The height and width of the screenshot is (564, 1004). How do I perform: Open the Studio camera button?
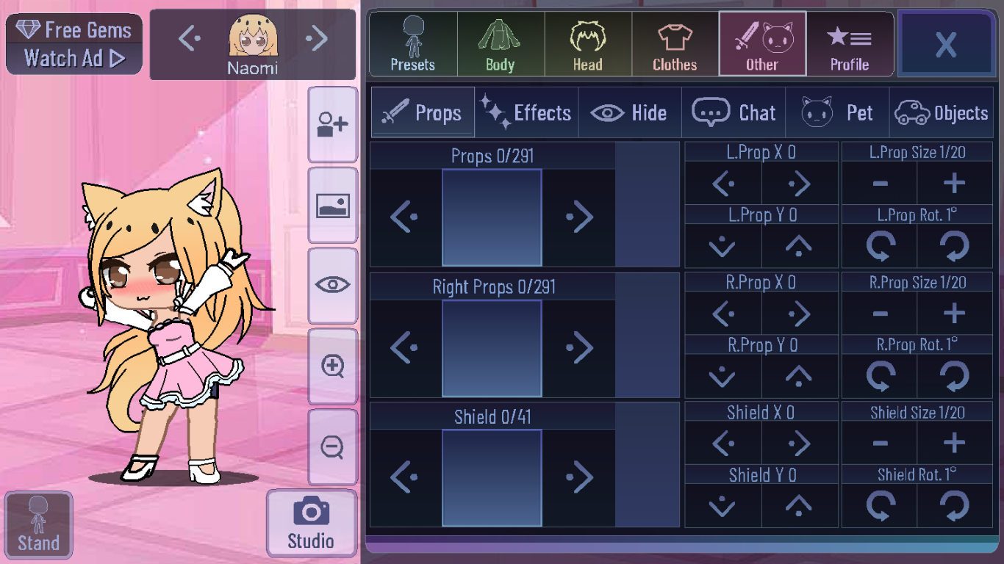pyautogui.click(x=311, y=523)
